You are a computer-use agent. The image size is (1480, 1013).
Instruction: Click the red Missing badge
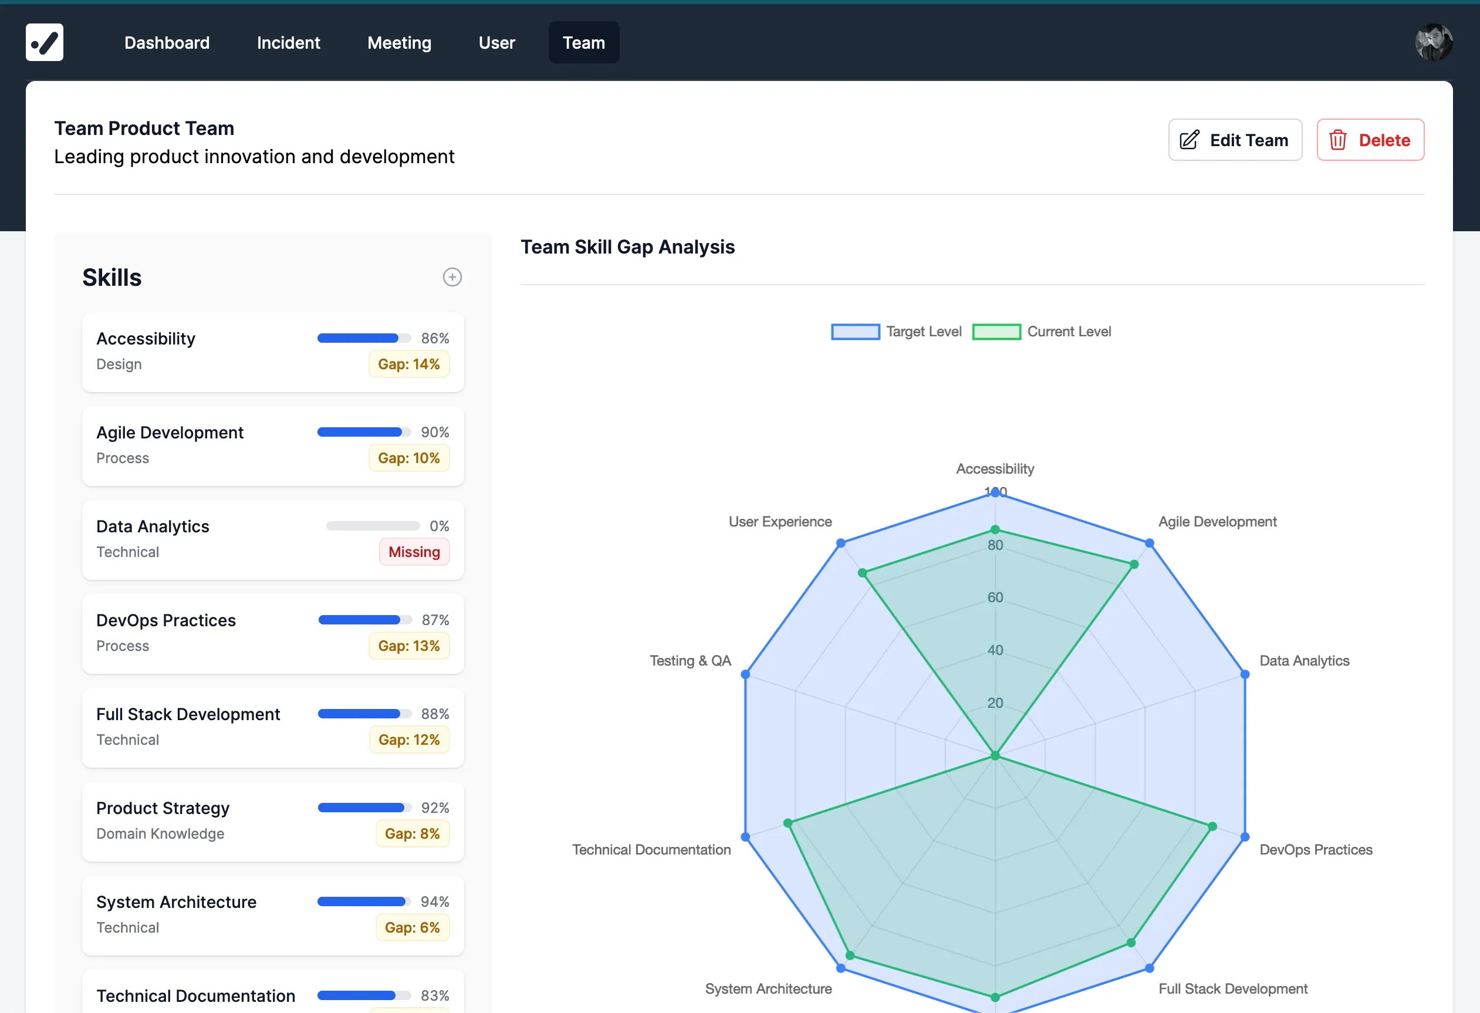click(x=414, y=552)
